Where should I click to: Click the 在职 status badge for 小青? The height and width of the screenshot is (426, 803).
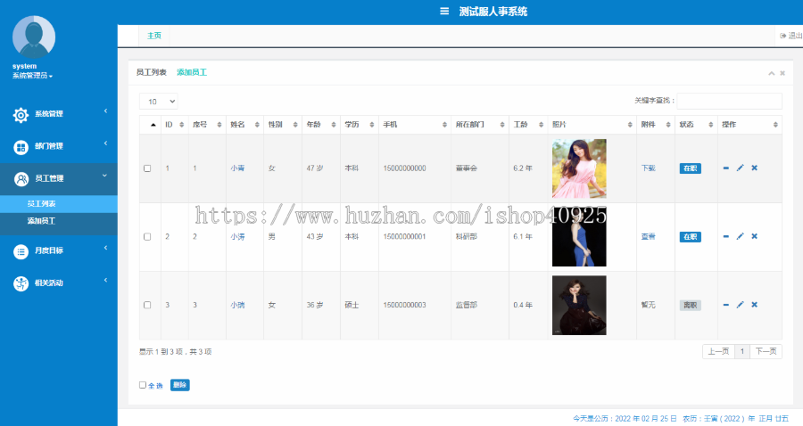691,168
